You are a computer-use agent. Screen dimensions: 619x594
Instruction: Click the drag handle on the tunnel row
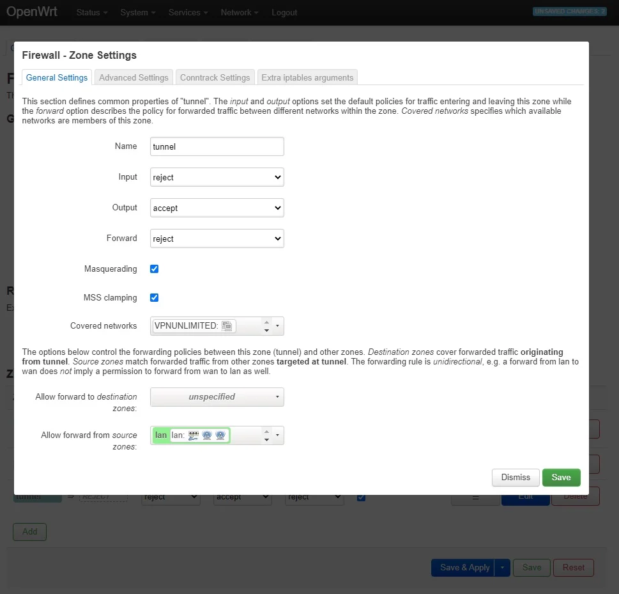(475, 497)
